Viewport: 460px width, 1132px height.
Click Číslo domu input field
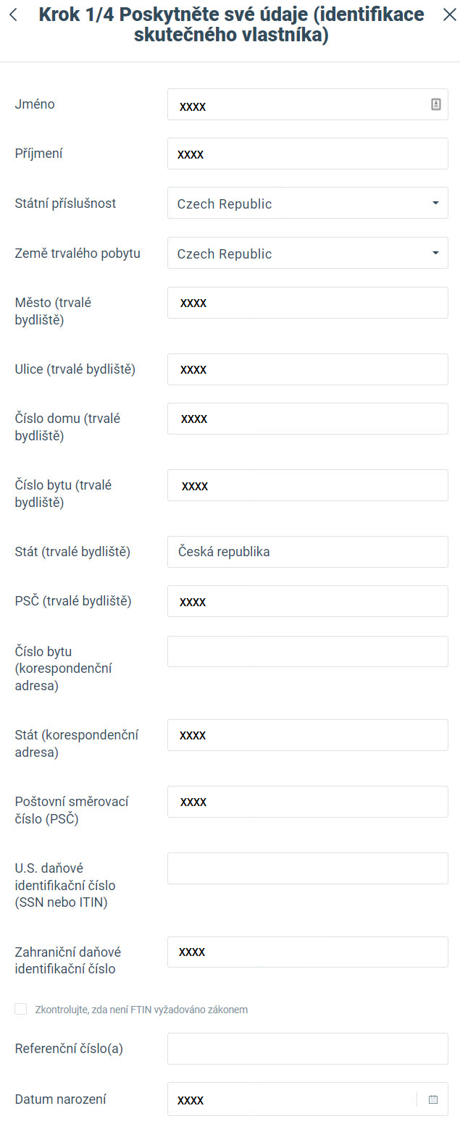(x=307, y=419)
